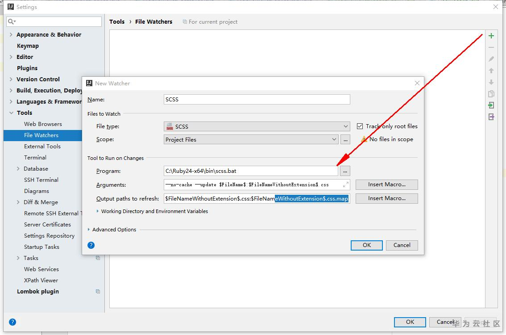506x335 pixels.
Task: Expand the Editor tree node
Action: click(11, 57)
